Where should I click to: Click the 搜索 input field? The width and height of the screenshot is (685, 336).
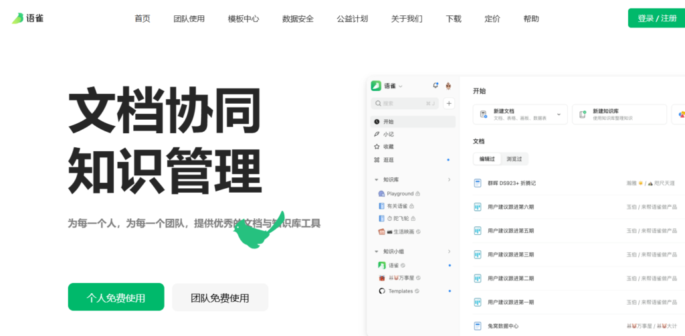[x=405, y=104]
